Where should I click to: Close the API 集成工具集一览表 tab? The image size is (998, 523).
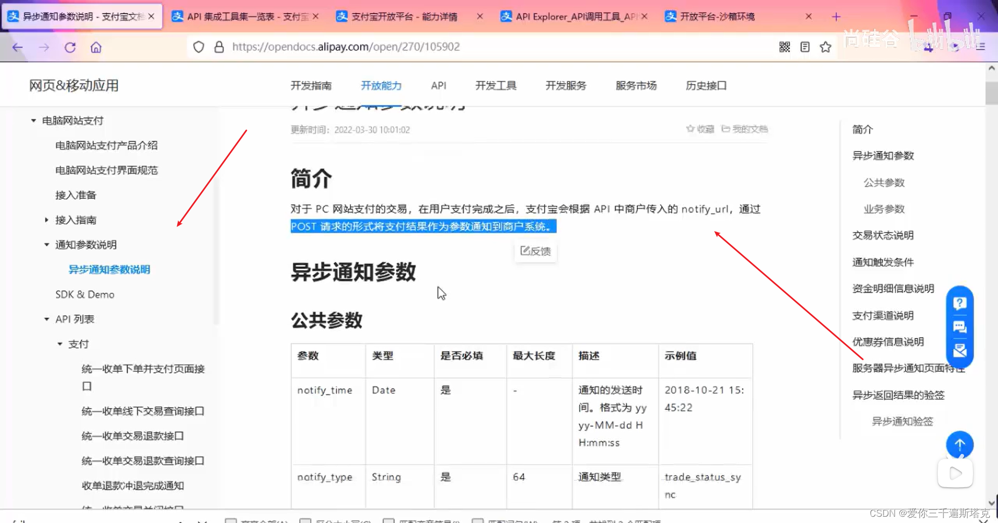pyautogui.click(x=316, y=17)
